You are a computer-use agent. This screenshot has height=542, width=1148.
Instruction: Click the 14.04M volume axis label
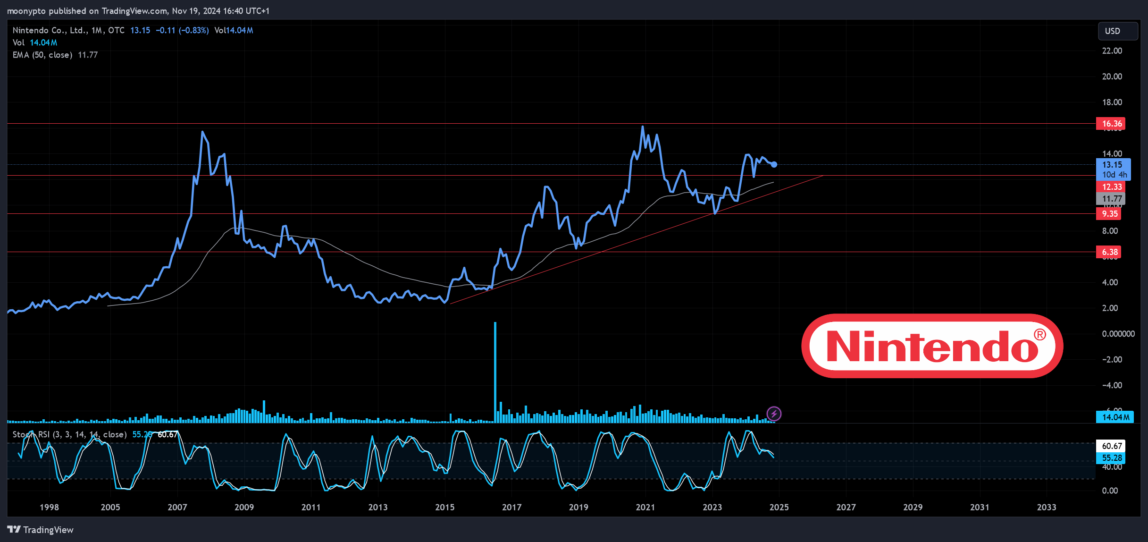1114,417
